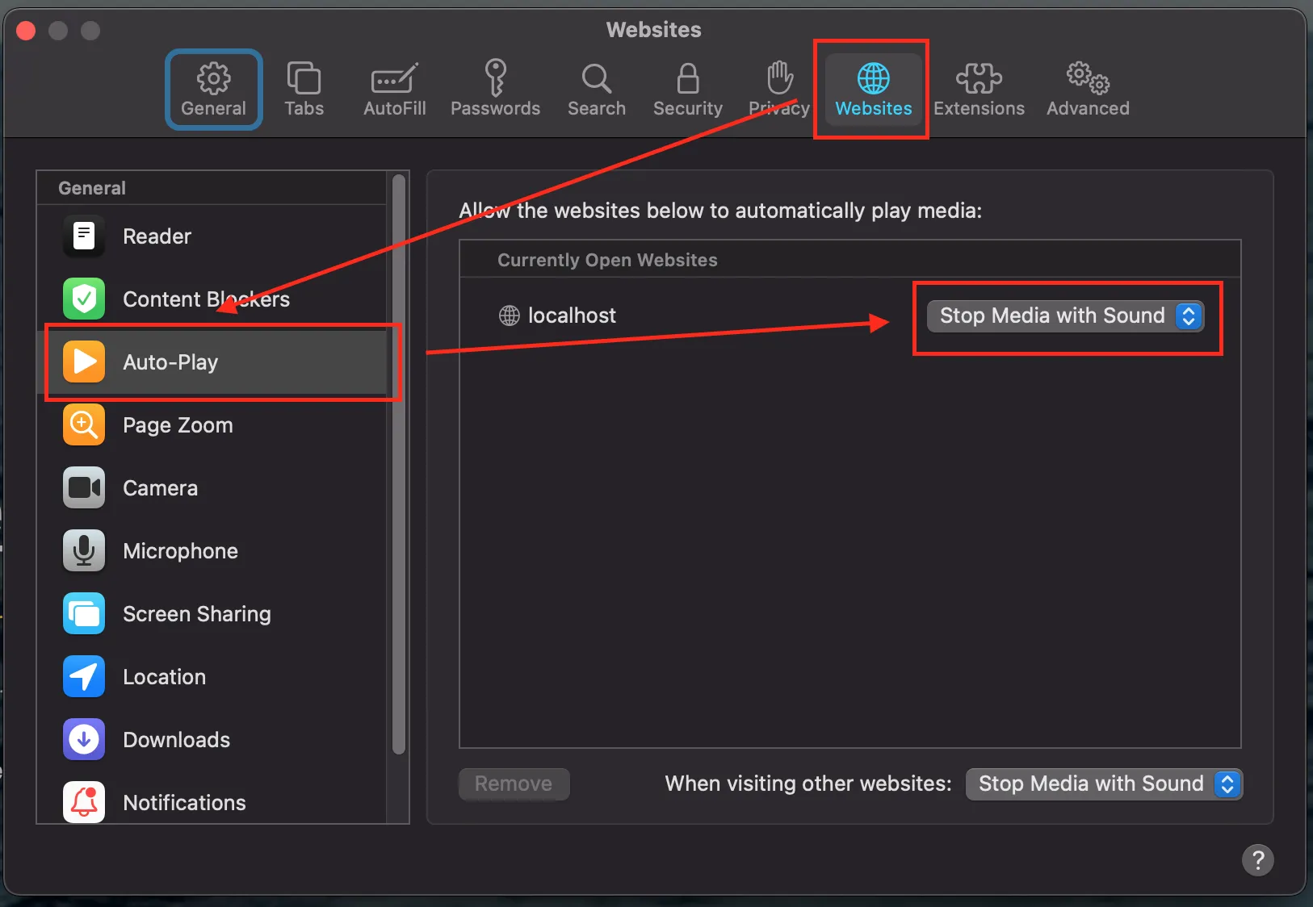Screen dimensions: 1313x907
Task: Open the Search preferences tab
Action: tap(596, 90)
